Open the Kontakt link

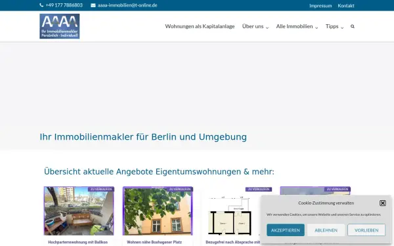point(346,5)
